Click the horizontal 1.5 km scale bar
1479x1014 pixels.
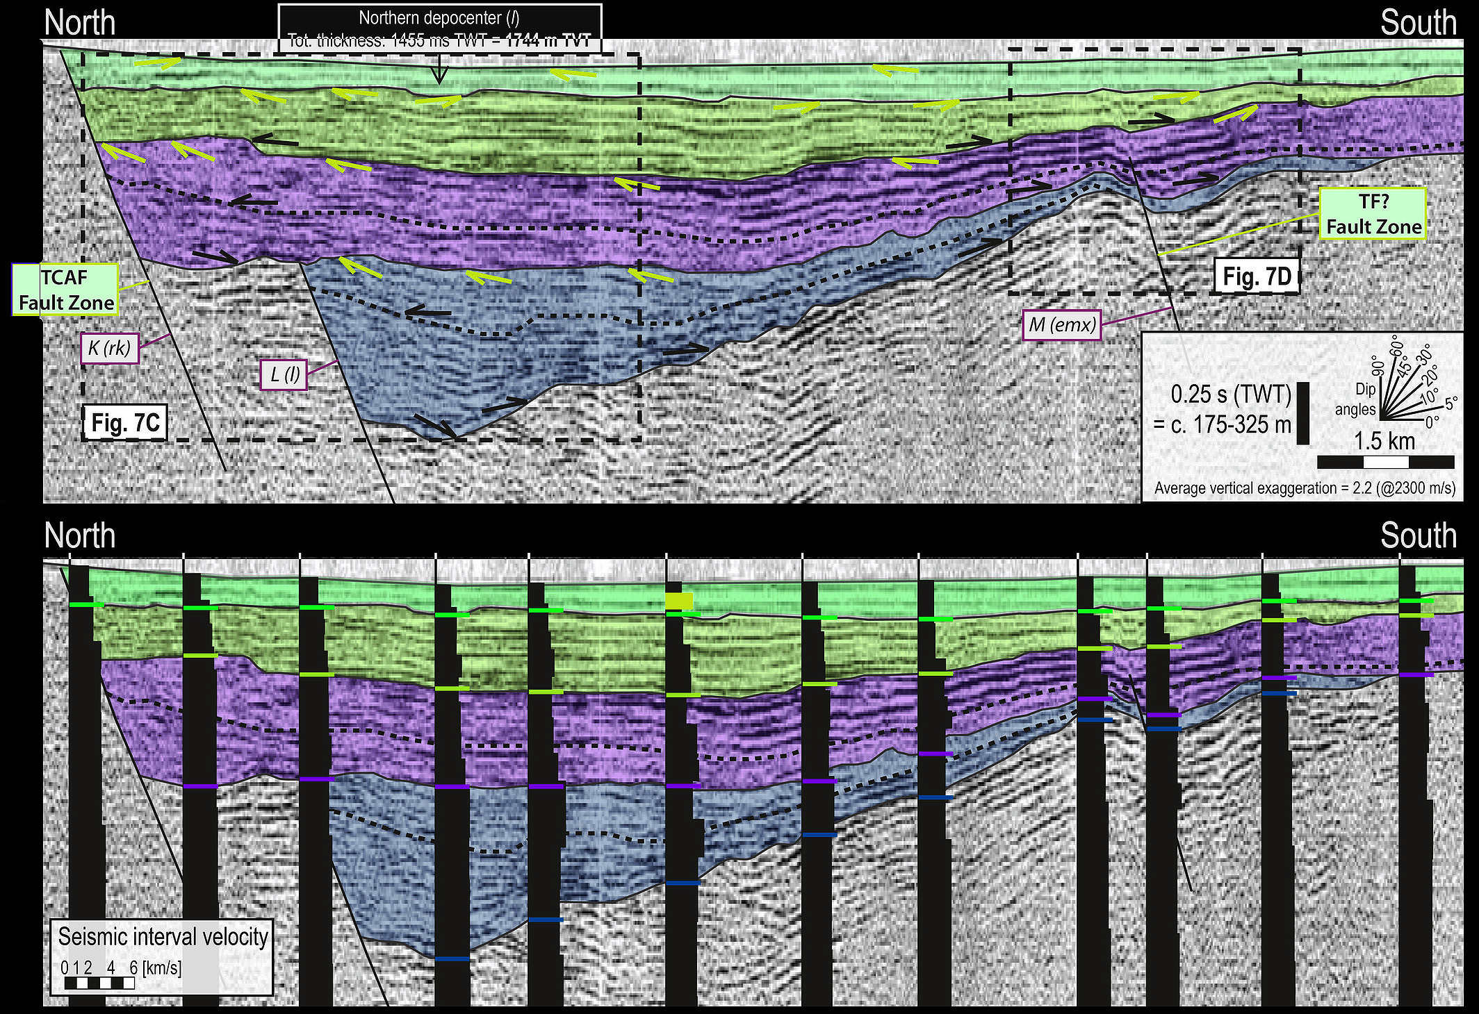(x=1386, y=462)
